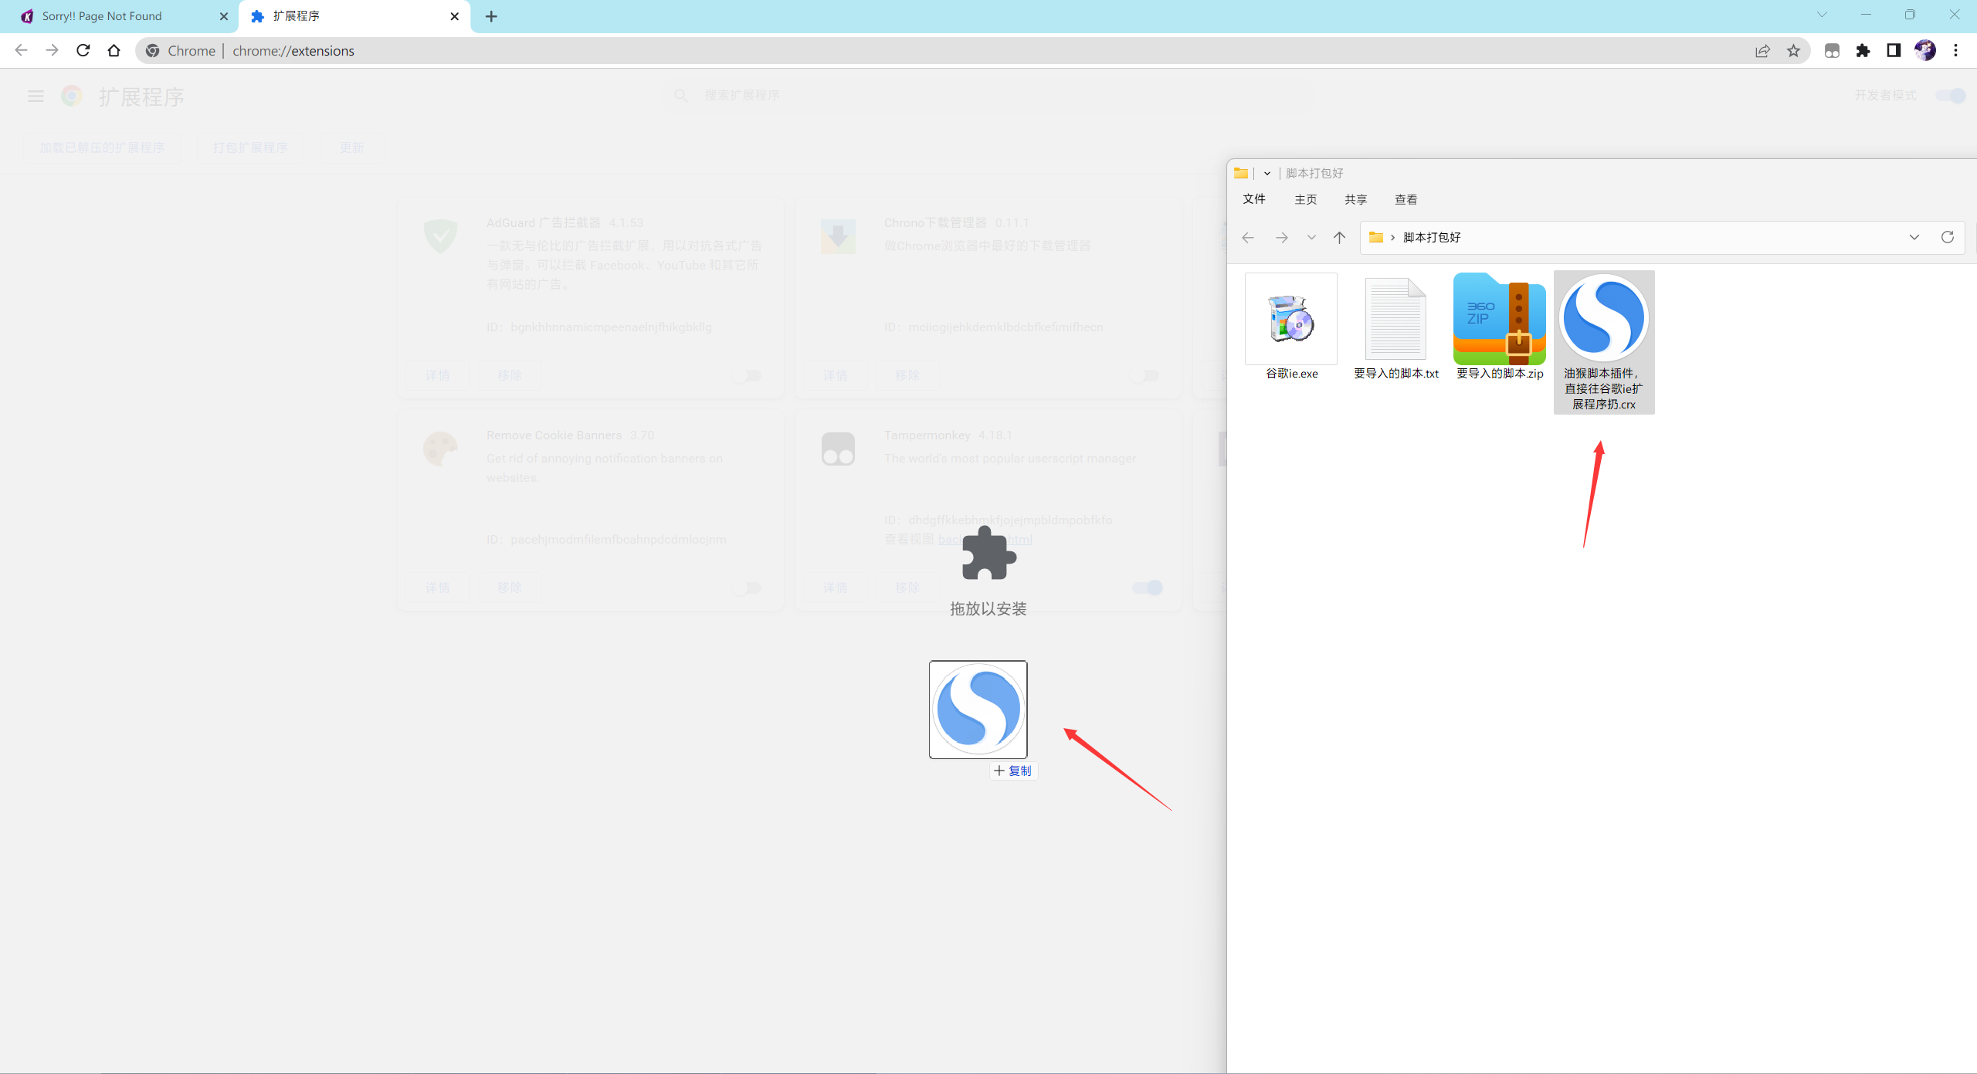Image resolution: width=1977 pixels, height=1074 pixels.
Task: Bookmark this page with the star icon
Action: (1793, 51)
